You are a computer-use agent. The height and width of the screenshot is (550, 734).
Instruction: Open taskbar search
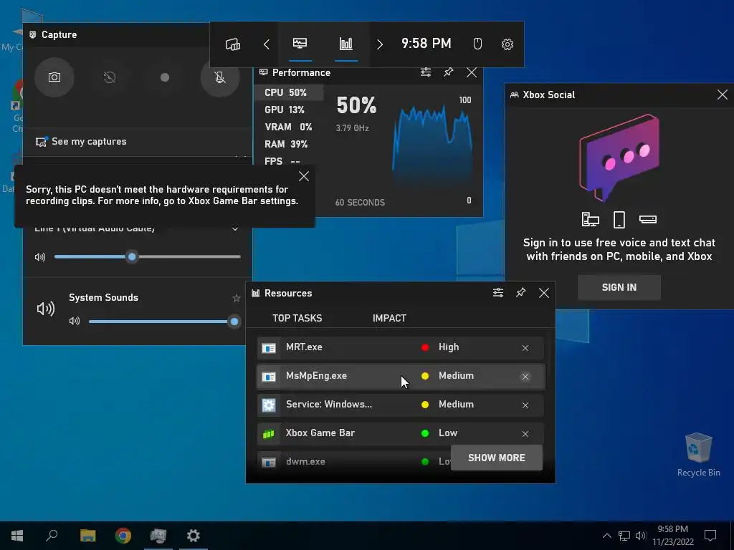coord(52,536)
